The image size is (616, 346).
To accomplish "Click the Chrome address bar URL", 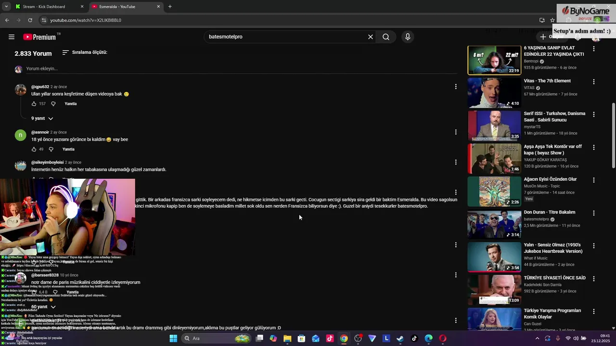I will click(x=86, y=20).
